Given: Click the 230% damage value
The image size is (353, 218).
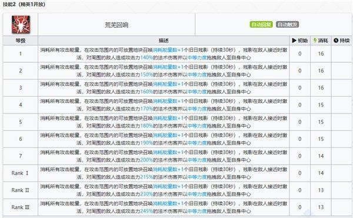Looking at the screenshot, I should (146, 194).
